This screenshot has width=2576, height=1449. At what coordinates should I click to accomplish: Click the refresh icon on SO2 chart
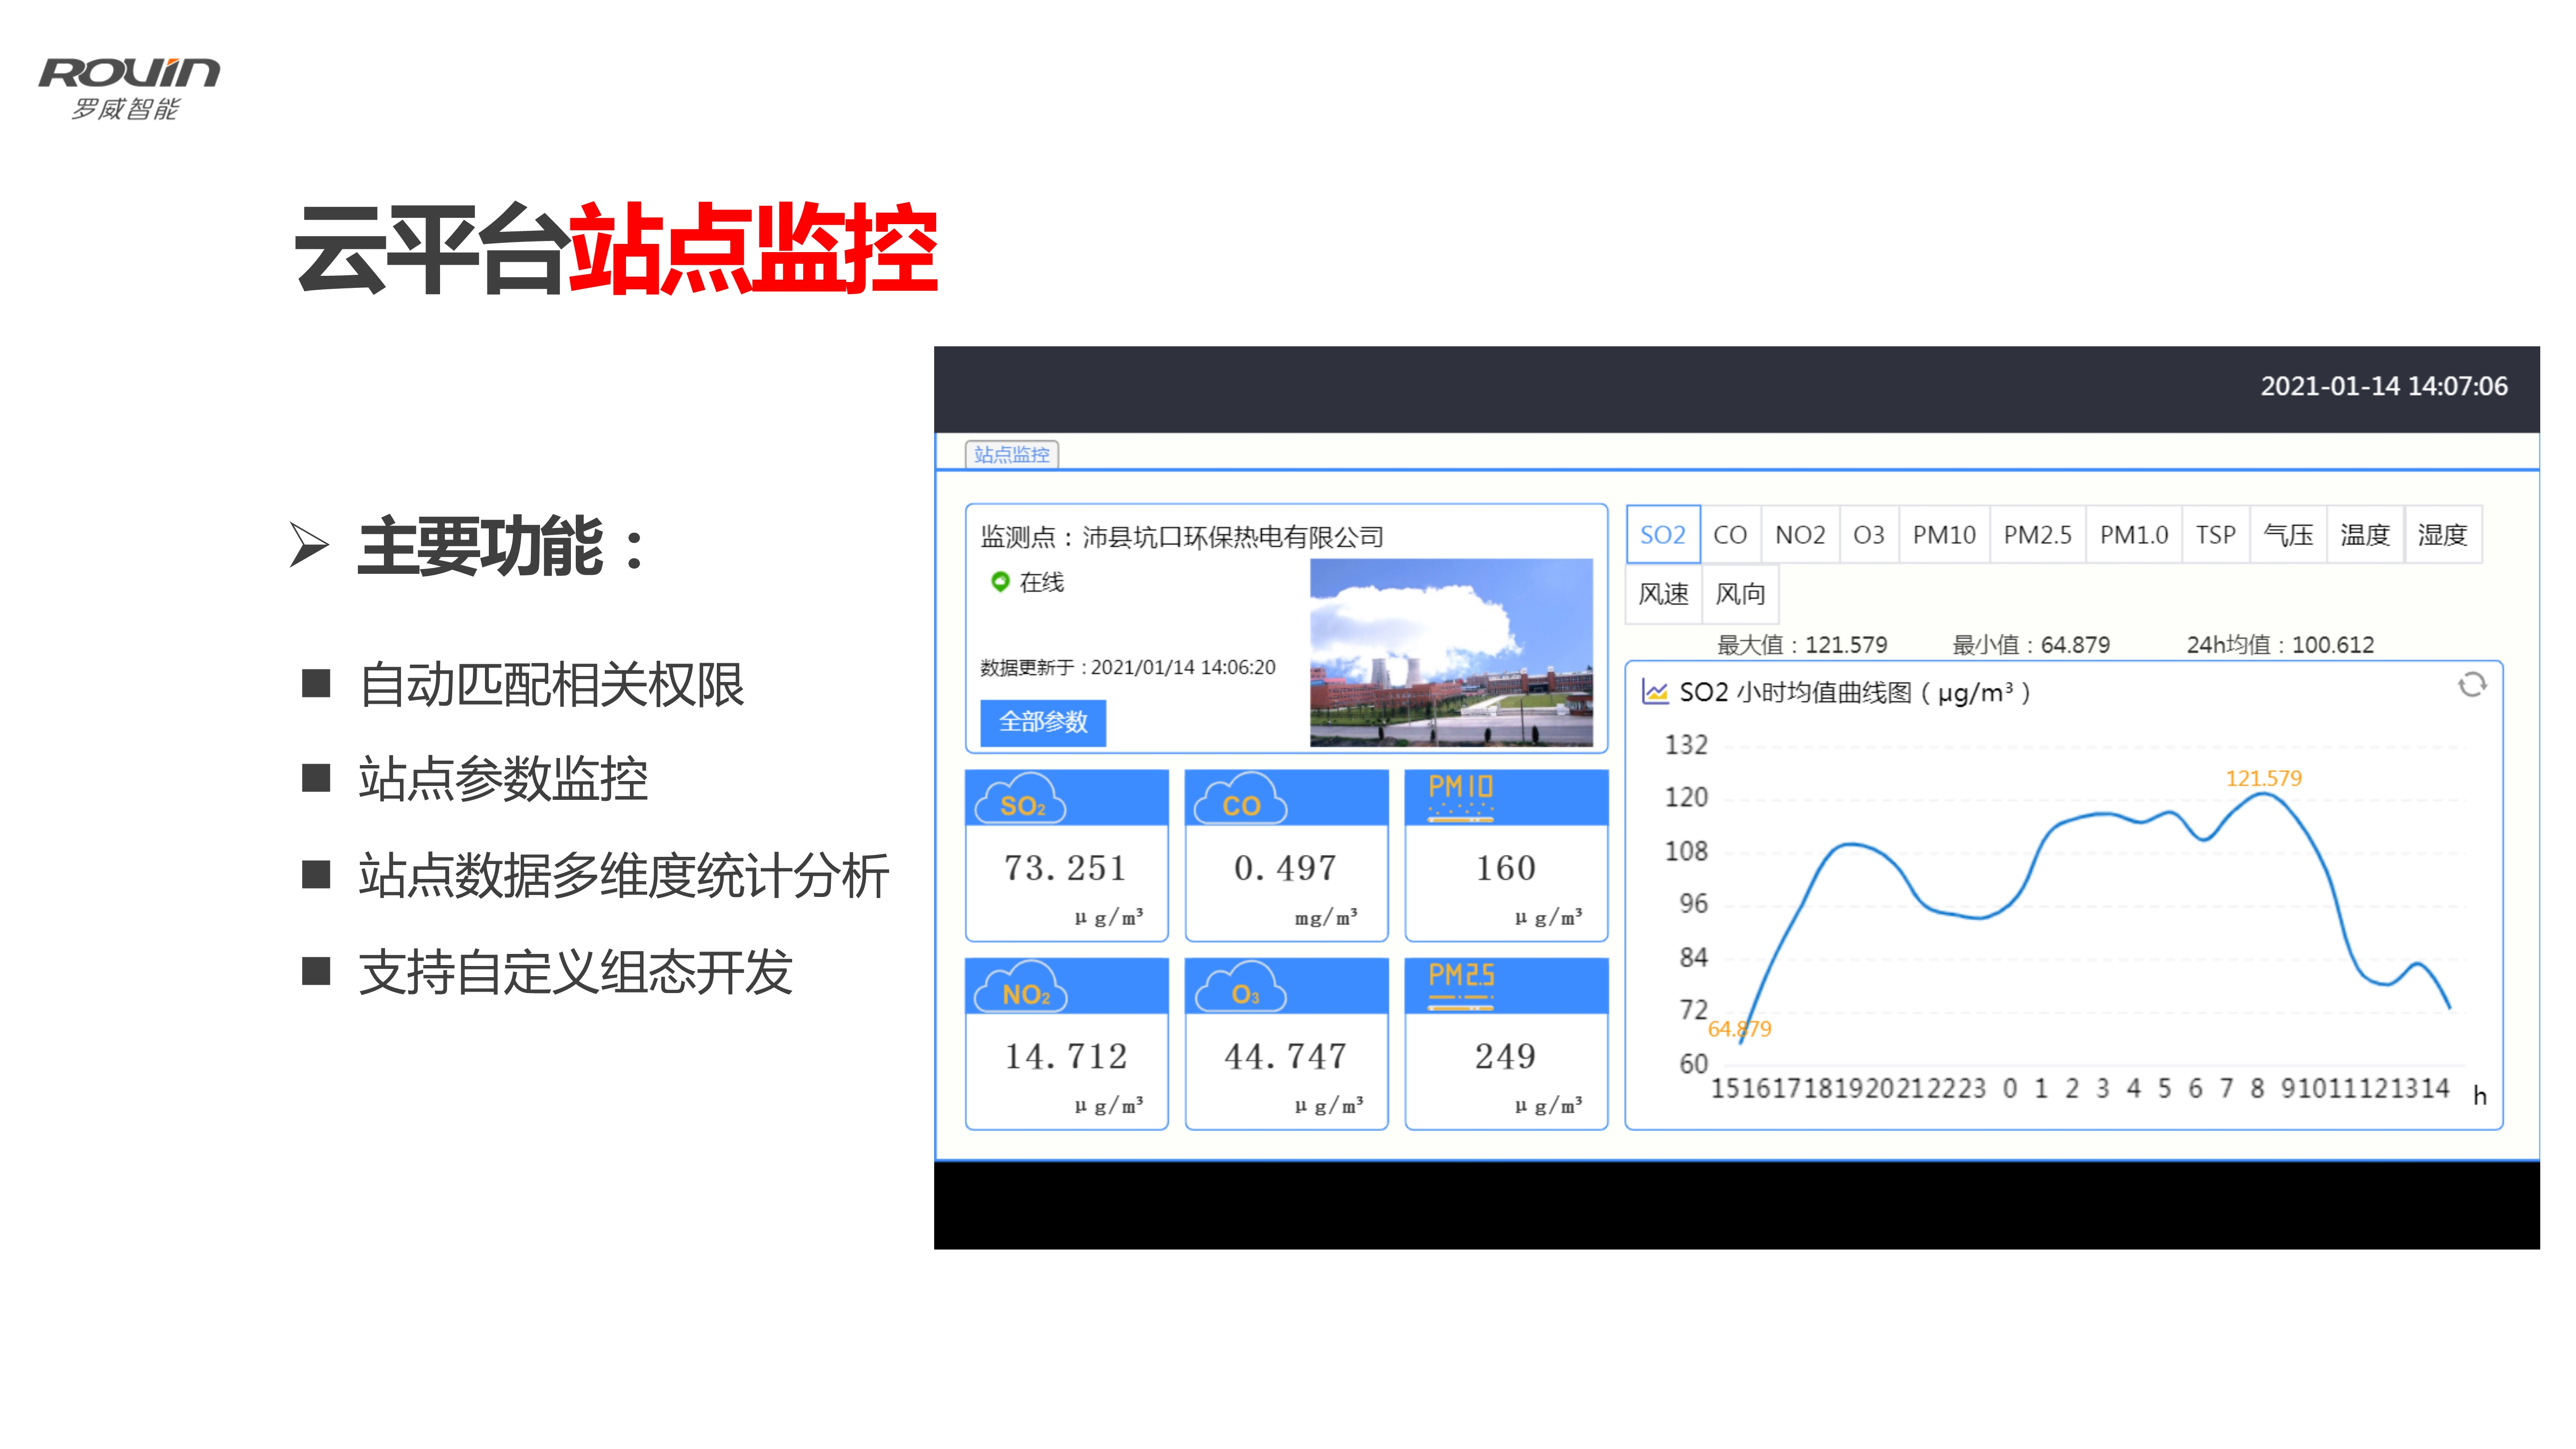pyautogui.click(x=2471, y=685)
